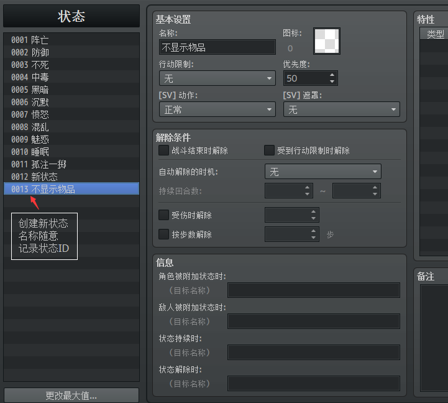Viewport: 448px width, 403px height.
Task: Open the icon picker thumbnail
Action: [327, 41]
